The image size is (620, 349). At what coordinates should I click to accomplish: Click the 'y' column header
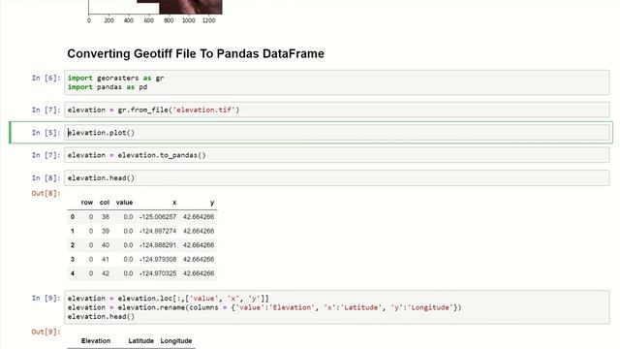coord(212,203)
